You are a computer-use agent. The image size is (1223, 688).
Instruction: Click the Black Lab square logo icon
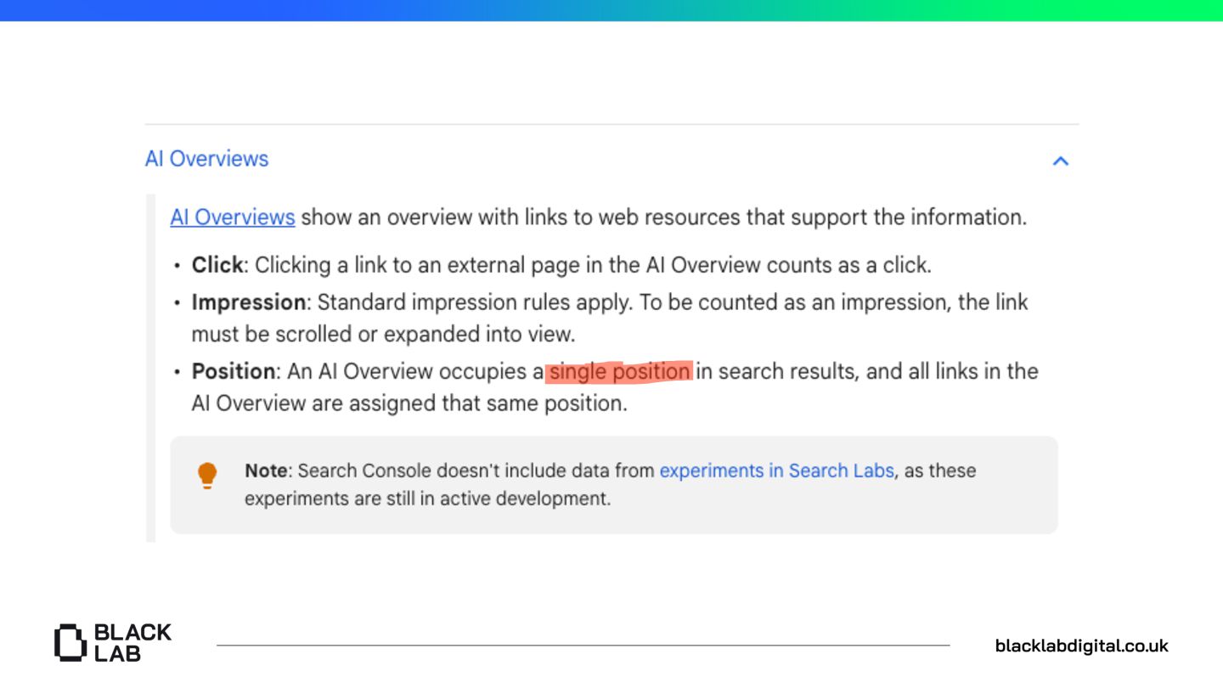tap(70, 642)
